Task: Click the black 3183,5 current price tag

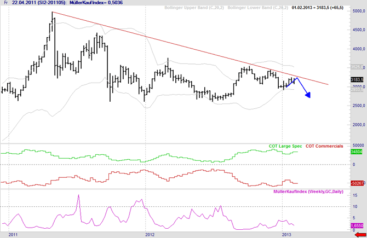Action: pyautogui.click(x=357, y=79)
